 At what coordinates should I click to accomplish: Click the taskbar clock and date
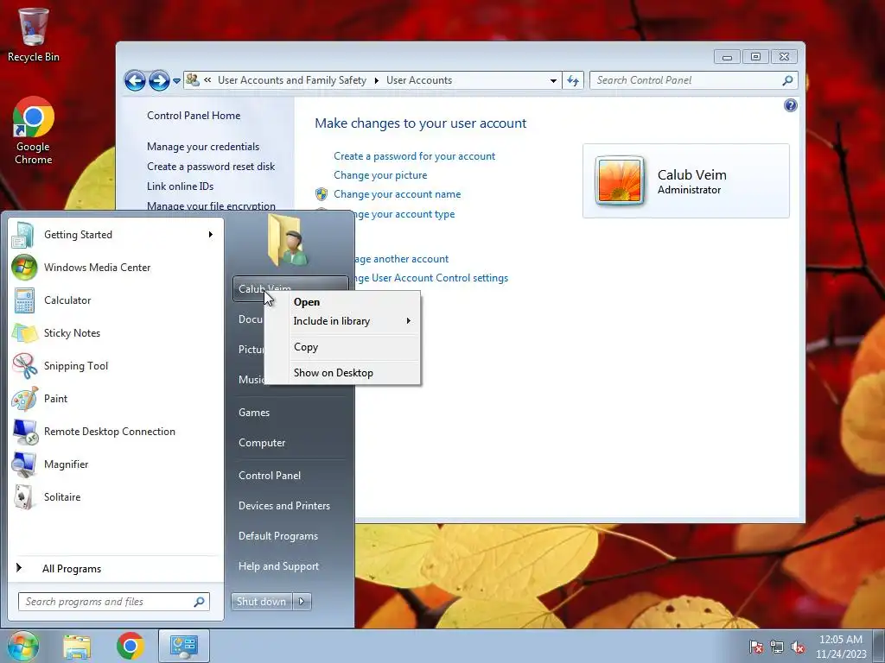840,647
